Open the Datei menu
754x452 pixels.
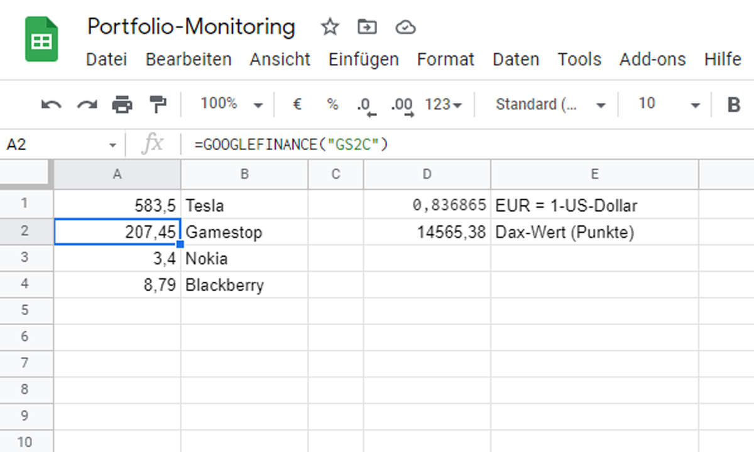point(106,60)
